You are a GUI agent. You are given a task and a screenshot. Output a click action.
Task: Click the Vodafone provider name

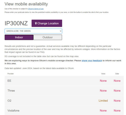(13, 111)
